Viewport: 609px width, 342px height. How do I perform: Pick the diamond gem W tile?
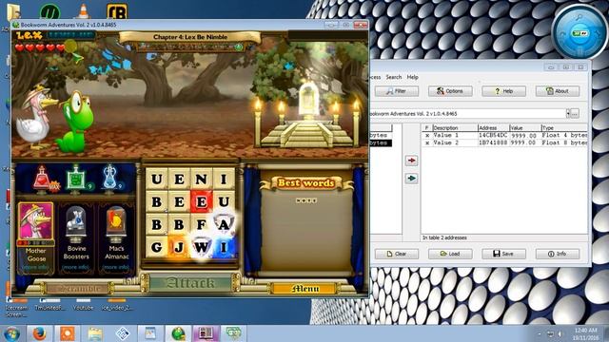point(201,247)
